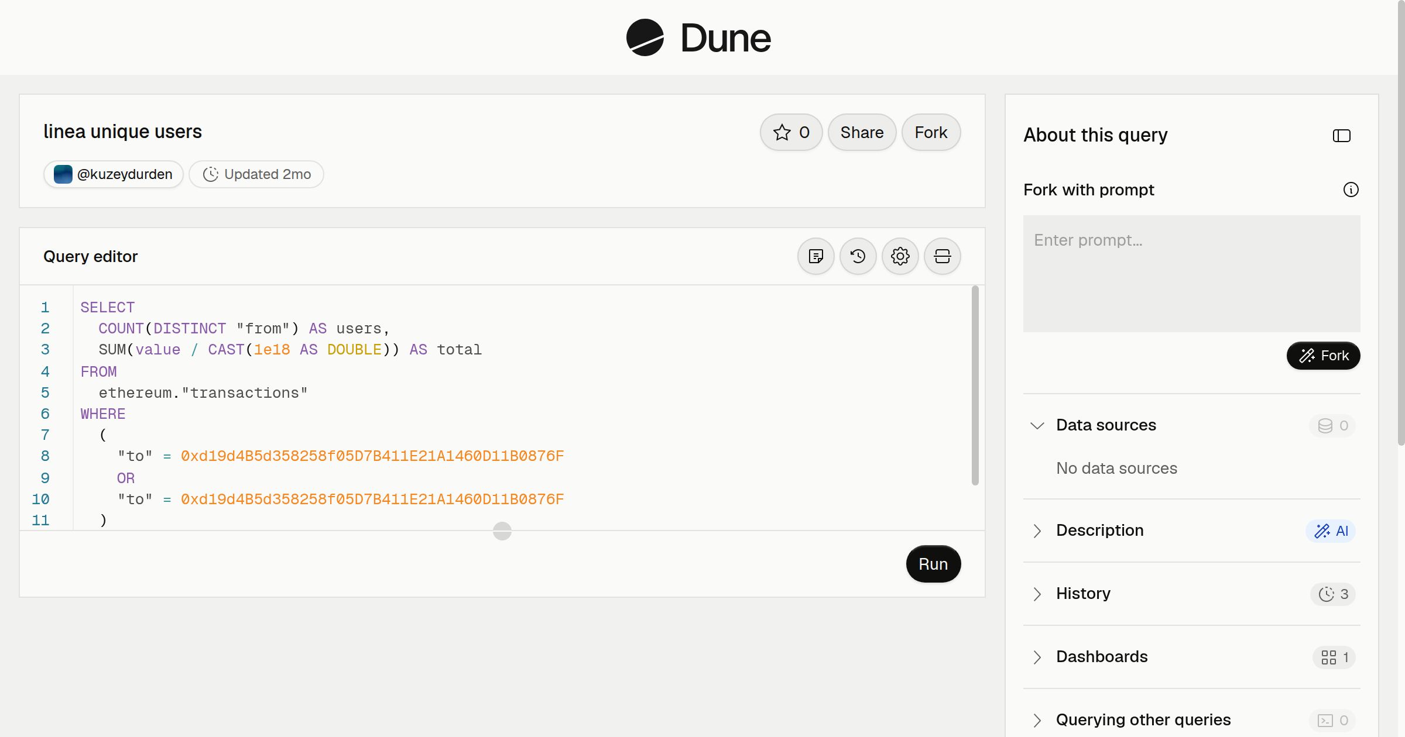Click the Dashboards count badge showing 1
This screenshot has width=1405, height=737.
(1334, 657)
